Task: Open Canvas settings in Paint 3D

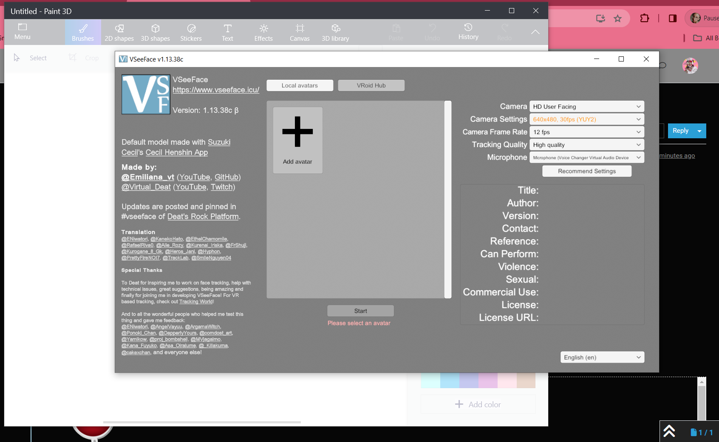Action: point(300,32)
